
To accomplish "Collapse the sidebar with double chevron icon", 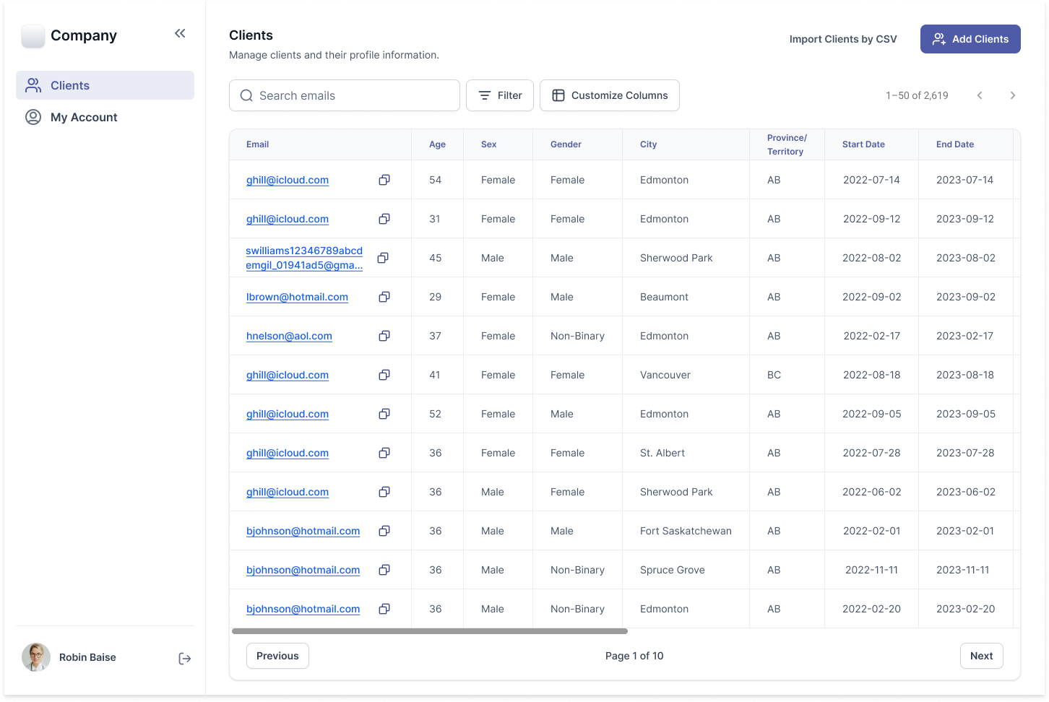I will click(180, 33).
